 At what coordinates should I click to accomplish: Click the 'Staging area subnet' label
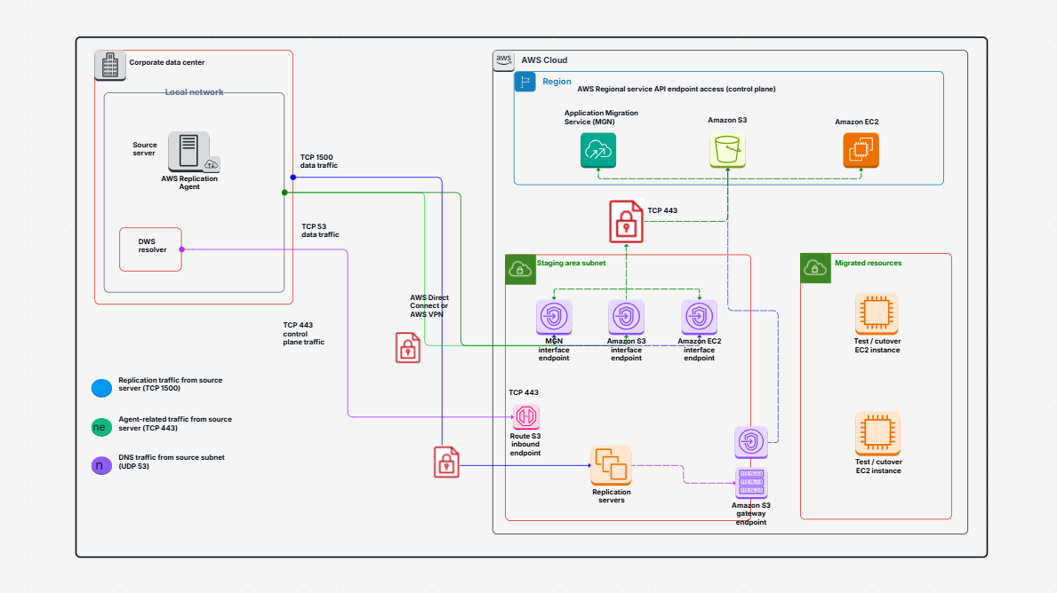click(571, 263)
